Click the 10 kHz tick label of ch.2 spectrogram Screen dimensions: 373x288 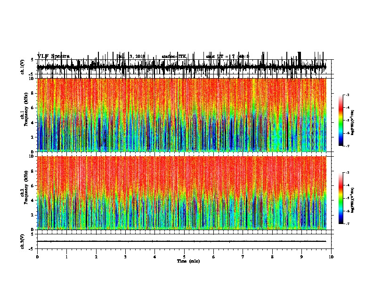pos(32,156)
